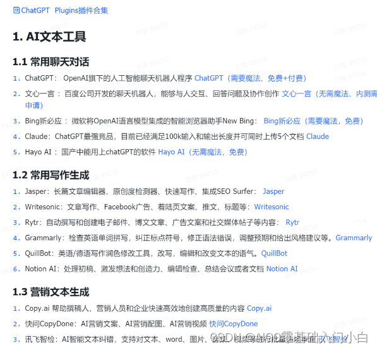Open the blue Grammarly link
Viewport: 377px width, 350px height.
[354, 238]
